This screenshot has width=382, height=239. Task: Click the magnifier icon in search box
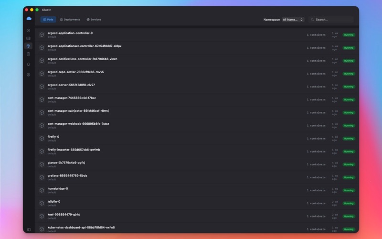312,20
